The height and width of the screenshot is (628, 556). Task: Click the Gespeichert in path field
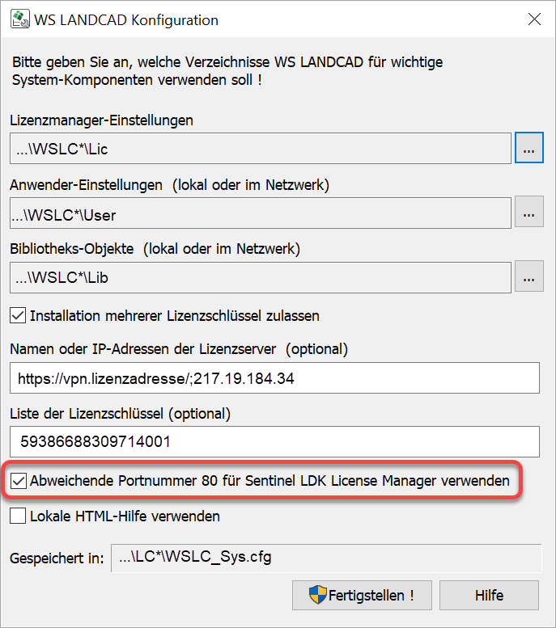[x=325, y=558]
